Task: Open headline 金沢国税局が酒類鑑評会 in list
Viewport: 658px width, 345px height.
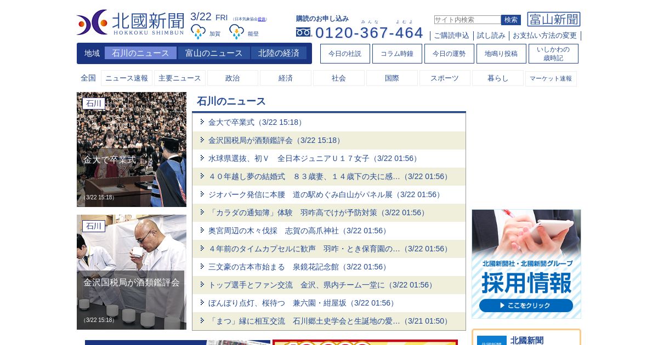Action: pyautogui.click(x=276, y=140)
